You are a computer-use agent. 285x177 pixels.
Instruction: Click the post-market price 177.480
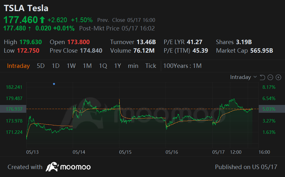point(15,29)
